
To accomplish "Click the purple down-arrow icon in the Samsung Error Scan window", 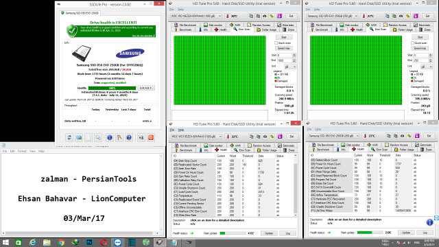I will [x=416, y=16].
